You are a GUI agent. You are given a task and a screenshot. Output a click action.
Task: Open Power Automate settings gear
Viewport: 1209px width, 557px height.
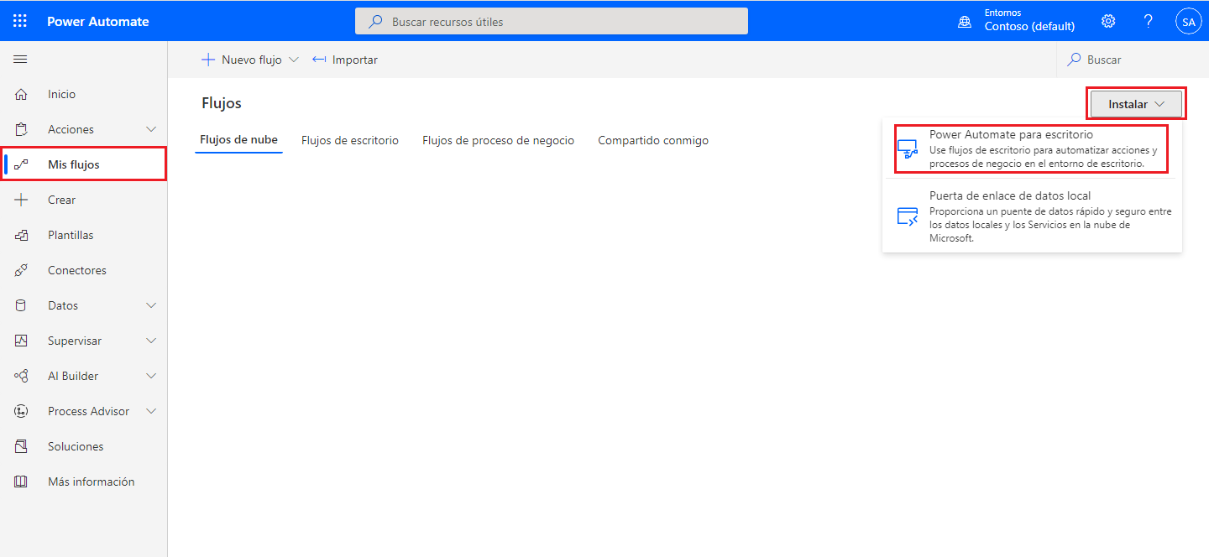point(1107,20)
